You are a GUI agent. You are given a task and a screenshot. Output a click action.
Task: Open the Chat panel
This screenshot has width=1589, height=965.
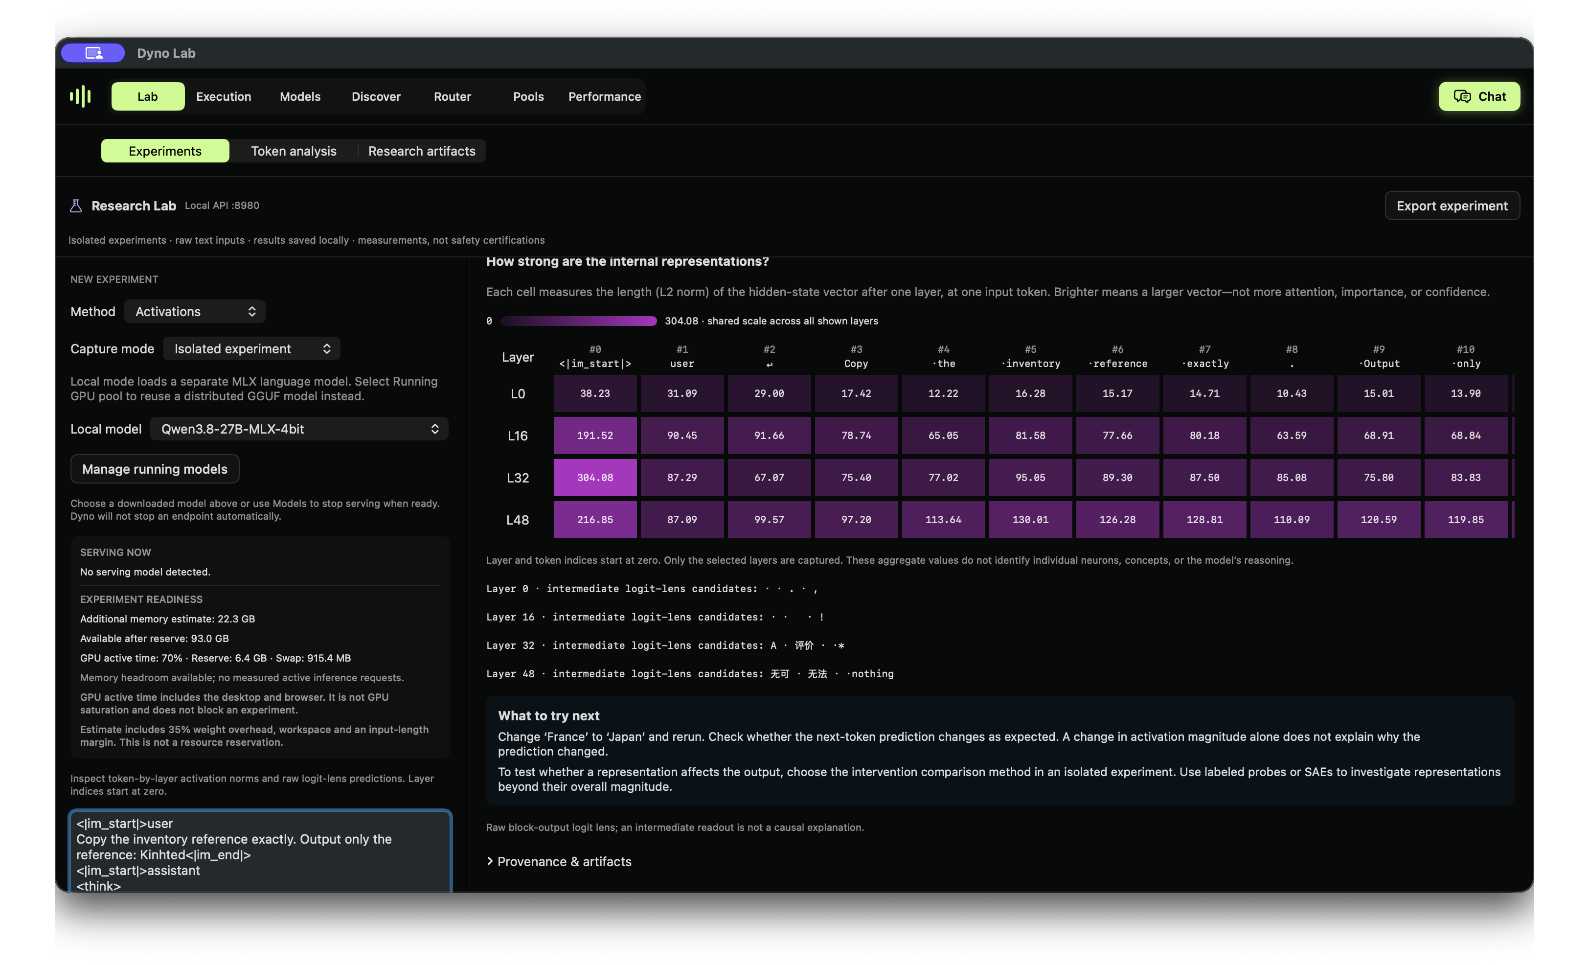click(1479, 96)
